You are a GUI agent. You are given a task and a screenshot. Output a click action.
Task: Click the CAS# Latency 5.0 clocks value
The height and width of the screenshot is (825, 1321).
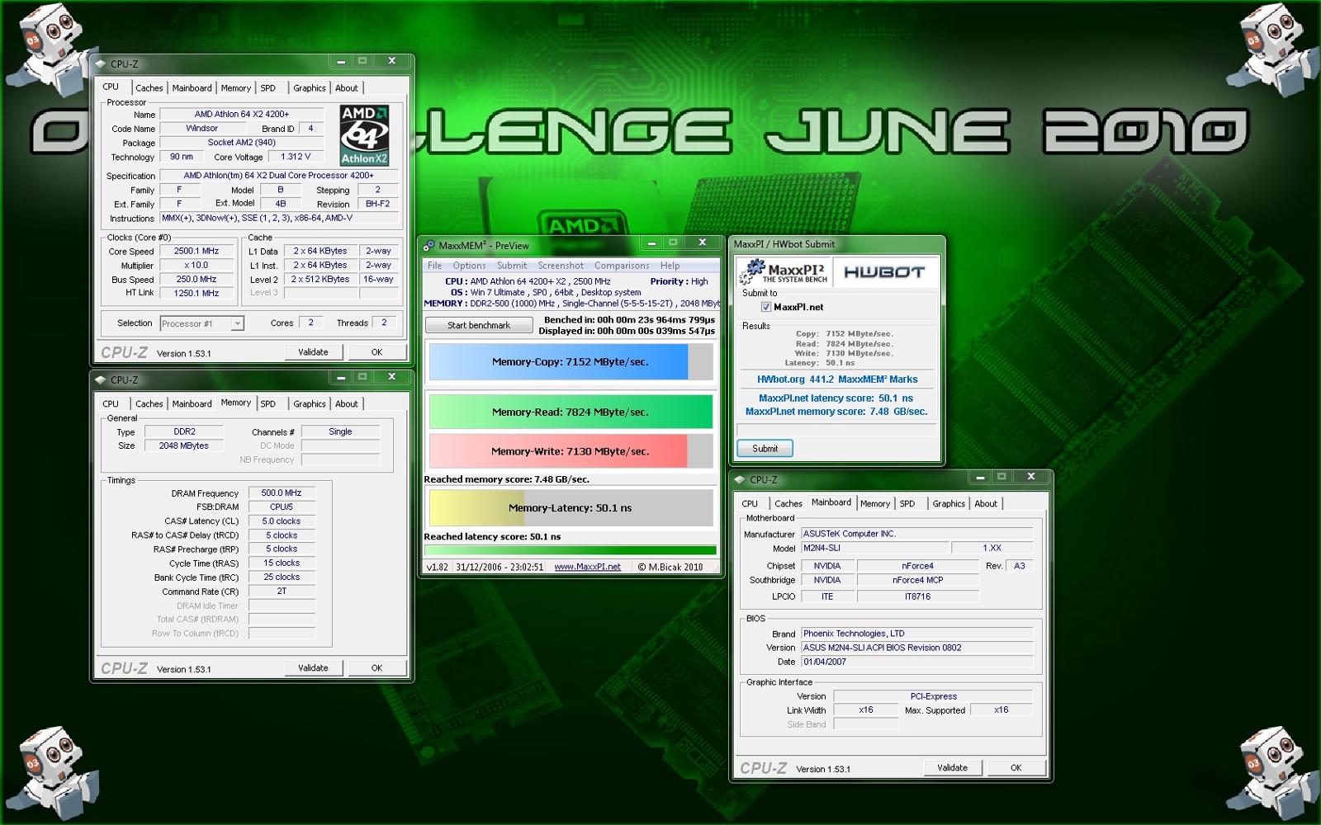(282, 521)
